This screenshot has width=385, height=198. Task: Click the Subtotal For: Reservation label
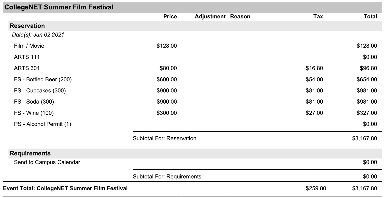165,139
